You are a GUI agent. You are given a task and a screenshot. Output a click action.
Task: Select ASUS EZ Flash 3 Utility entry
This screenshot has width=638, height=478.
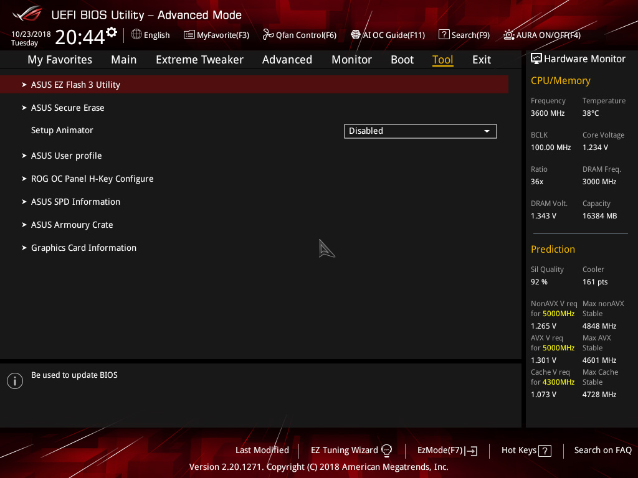coord(254,85)
